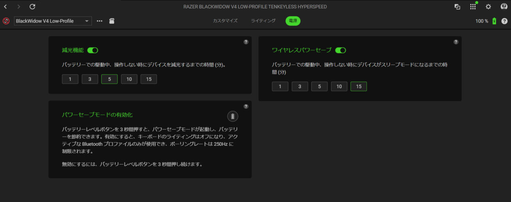Click the help icon in 減光機能 panel
The width and height of the screenshot is (511, 202).
(246, 42)
